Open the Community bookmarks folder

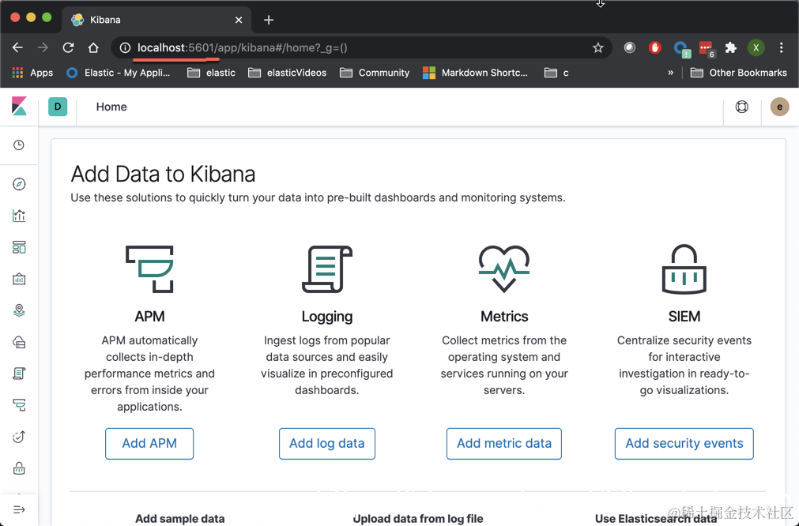click(375, 73)
